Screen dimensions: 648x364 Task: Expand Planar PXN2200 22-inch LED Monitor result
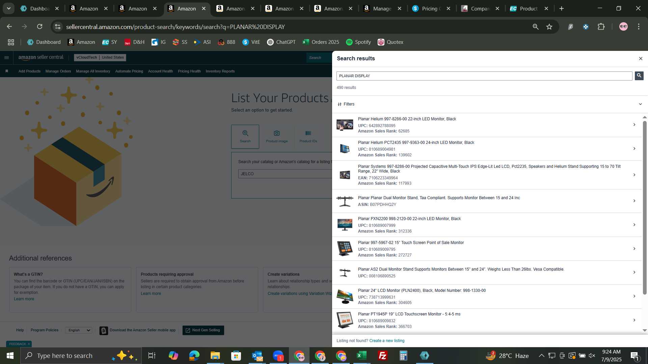[x=634, y=225]
